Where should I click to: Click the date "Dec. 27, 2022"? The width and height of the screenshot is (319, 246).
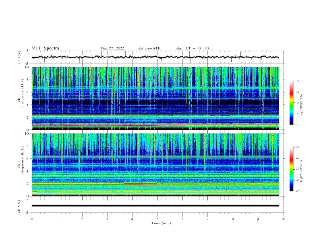pyautogui.click(x=112, y=48)
